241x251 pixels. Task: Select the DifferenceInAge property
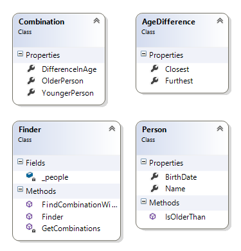click(x=69, y=69)
